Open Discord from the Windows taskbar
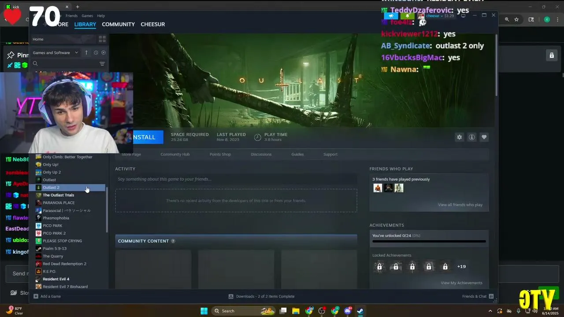 [x=348, y=311]
